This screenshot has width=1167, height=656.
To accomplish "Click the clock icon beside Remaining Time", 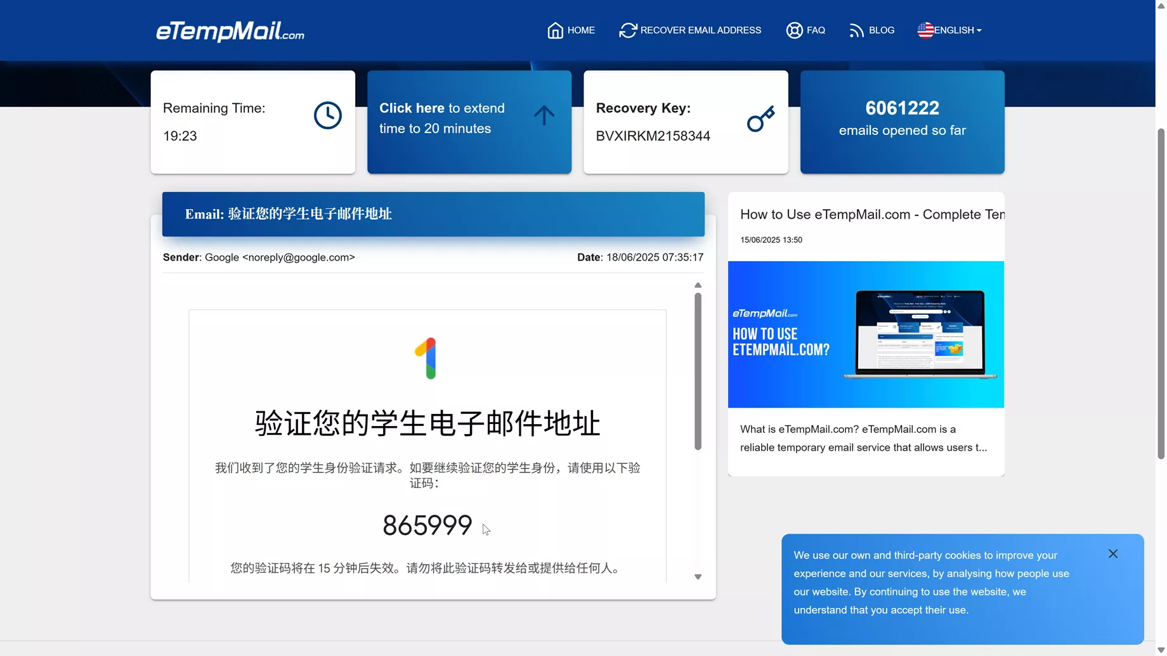I will point(327,115).
